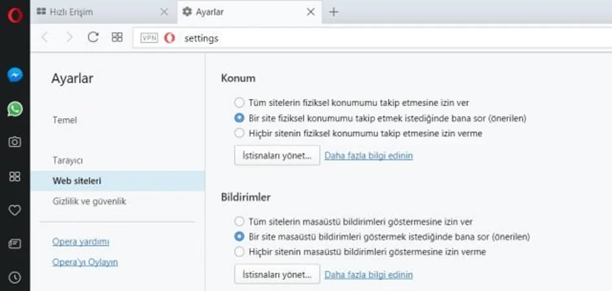Open the Opera yardımı help link
Screen dimensions: 612x291
click(x=80, y=242)
